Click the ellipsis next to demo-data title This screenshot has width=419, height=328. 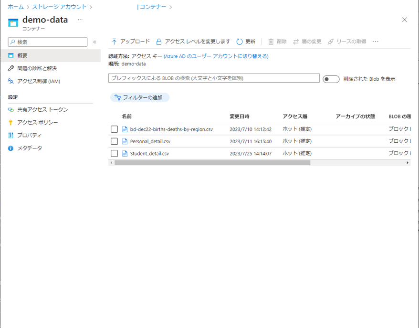click(x=80, y=20)
